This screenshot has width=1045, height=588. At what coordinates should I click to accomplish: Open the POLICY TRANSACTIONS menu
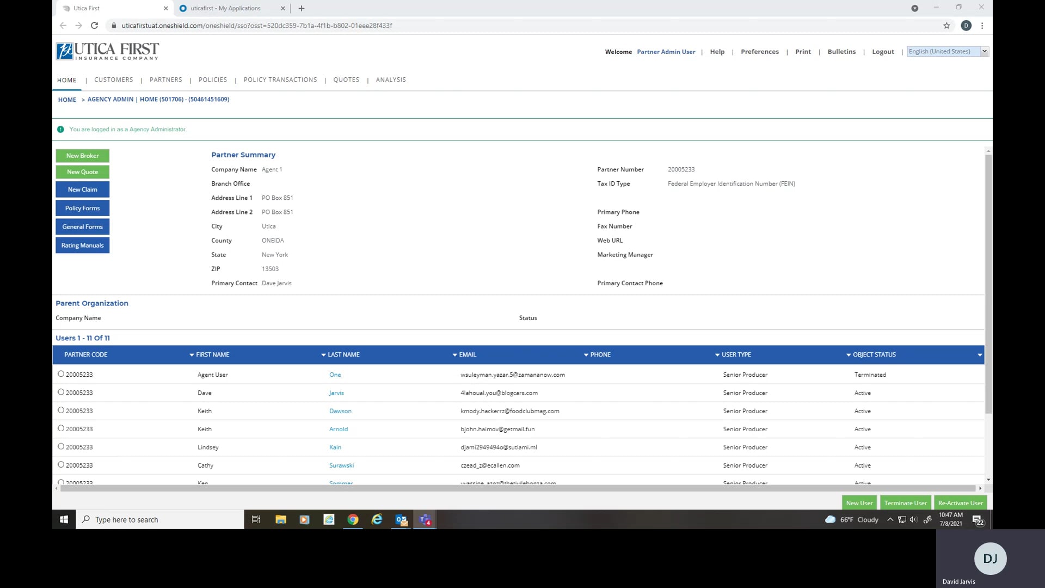(280, 79)
